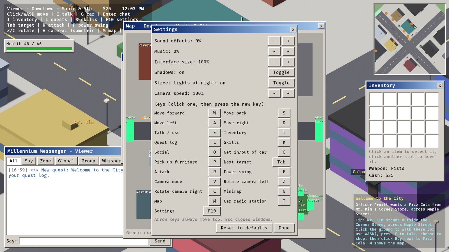Click the Say chat input field

pos(84,241)
